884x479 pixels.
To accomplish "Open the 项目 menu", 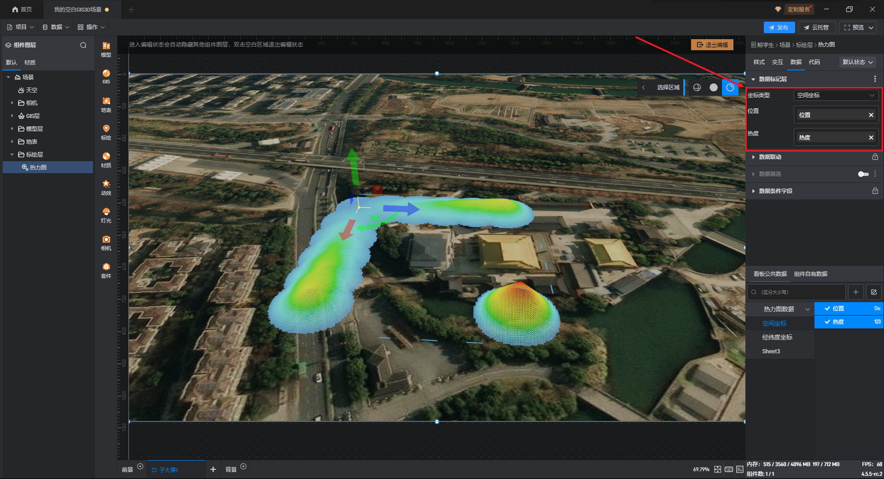I will (21, 27).
